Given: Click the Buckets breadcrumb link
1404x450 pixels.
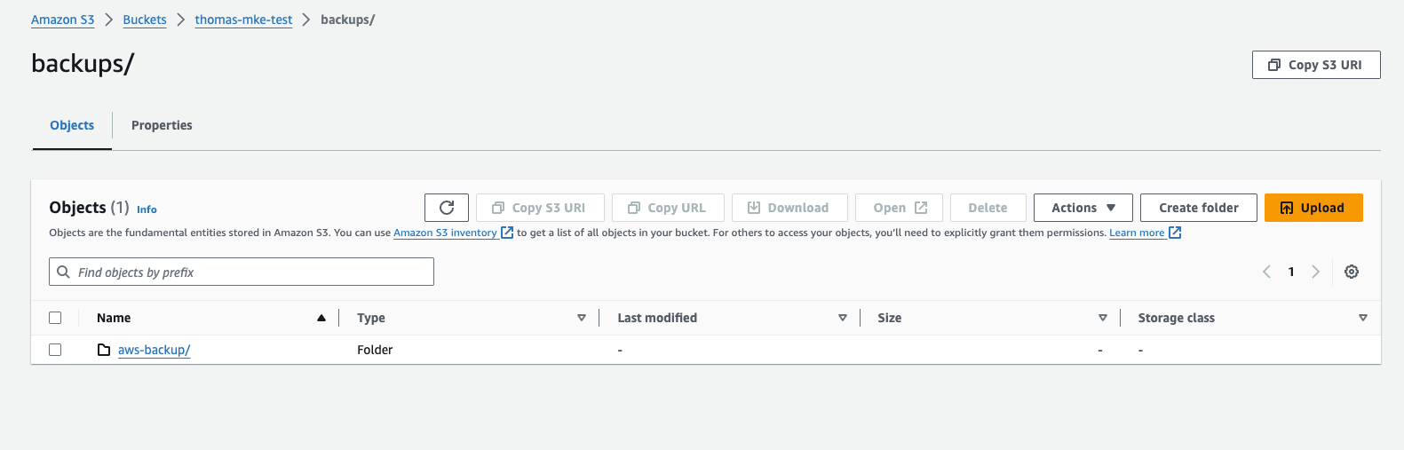Looking at the screenshot, I should click(145, 20).
